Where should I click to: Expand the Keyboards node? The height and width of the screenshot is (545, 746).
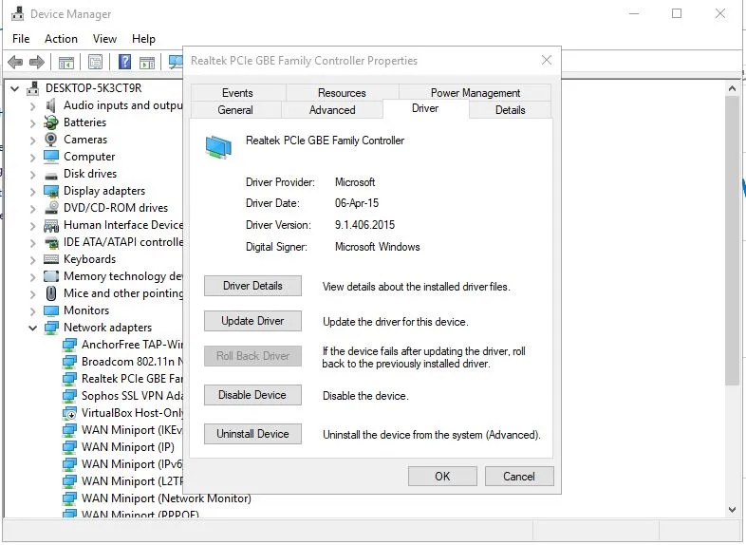[33, 260]
